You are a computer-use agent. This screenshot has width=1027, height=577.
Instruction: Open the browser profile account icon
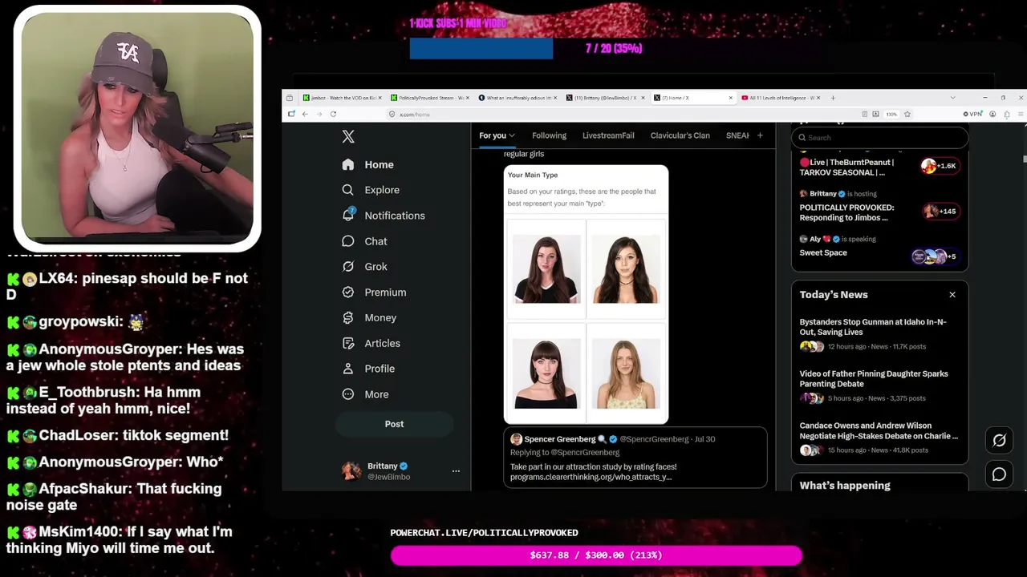pos(992,114)
